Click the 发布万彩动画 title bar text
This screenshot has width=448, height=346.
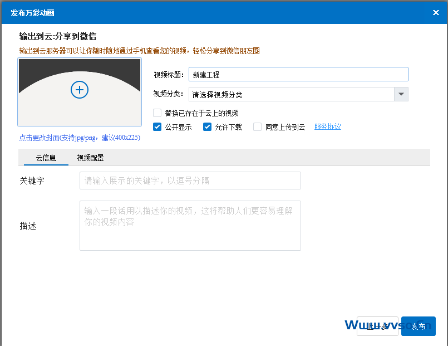click(33, 12)
